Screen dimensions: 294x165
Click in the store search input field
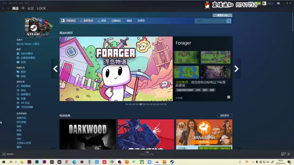[x=210, y=21]
